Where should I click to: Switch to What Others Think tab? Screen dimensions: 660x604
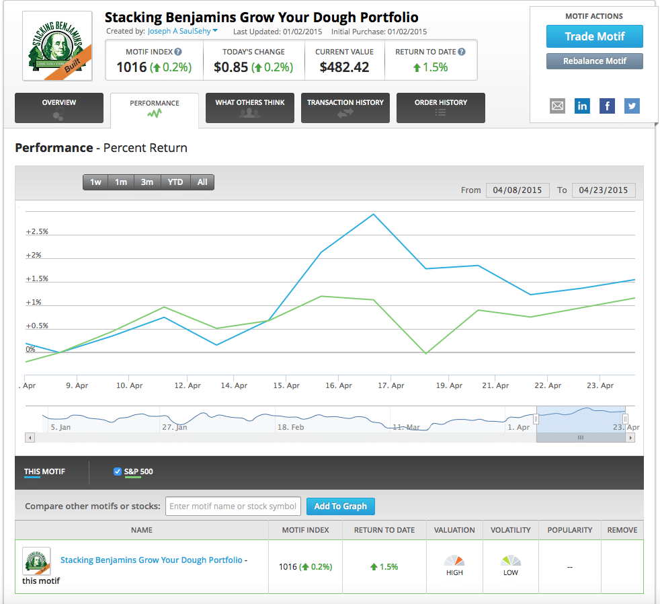(x=250, y=108)
